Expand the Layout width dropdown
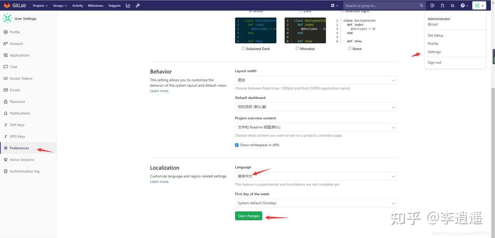 pyautogui.click(x=315, y=80)
